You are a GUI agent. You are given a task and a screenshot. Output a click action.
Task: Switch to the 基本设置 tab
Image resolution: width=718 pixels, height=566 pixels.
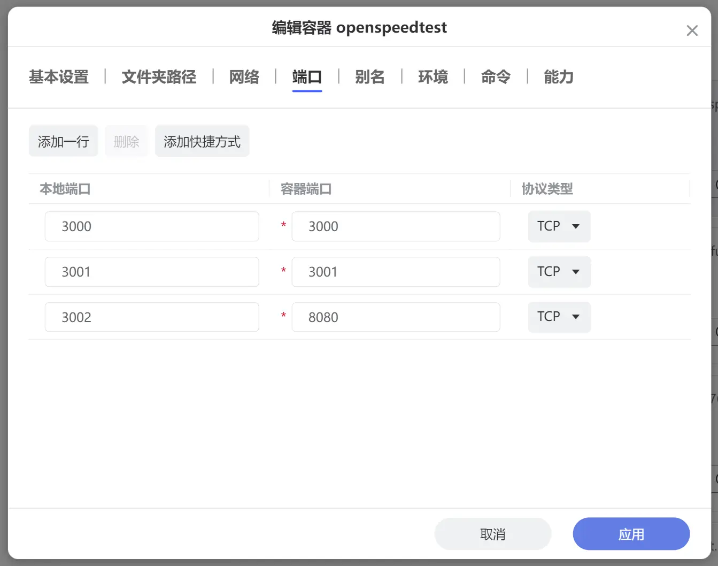tap(59, 77)
